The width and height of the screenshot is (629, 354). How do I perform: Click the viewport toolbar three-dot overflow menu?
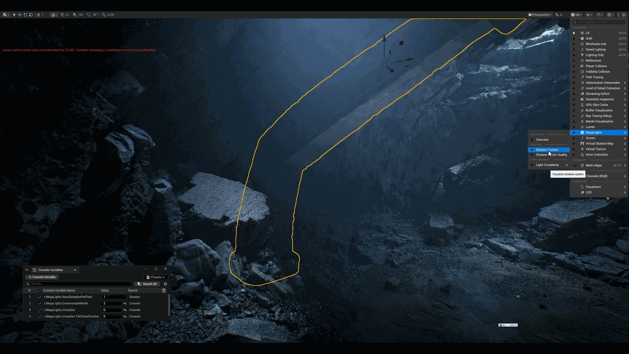pyautogui.click(x=618, y=15)
